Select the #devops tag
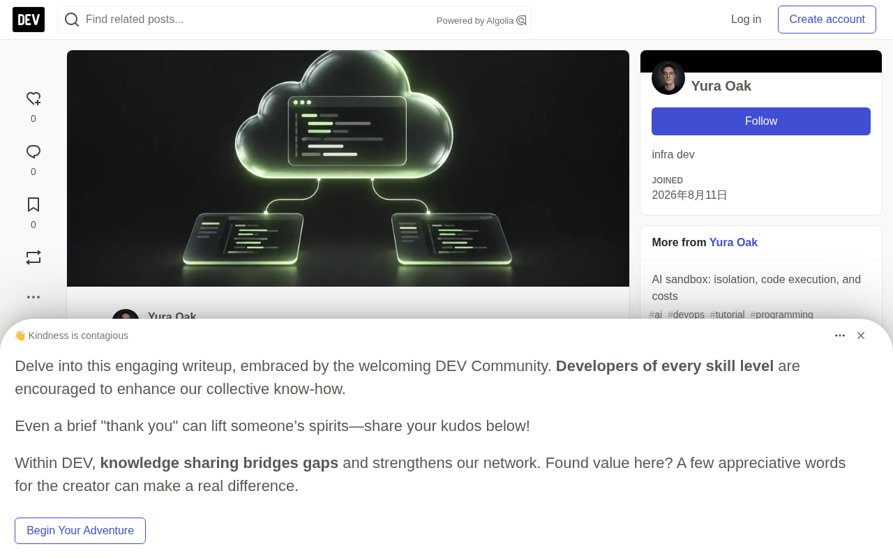Viewport: 893px width, 558px height. pos(686,315)
